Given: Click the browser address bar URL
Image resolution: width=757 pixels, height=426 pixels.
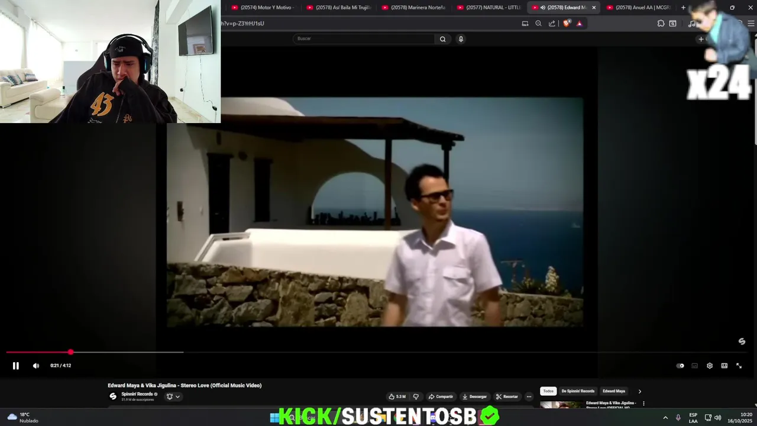Looking at the screenshot, I should coord(242,24).
